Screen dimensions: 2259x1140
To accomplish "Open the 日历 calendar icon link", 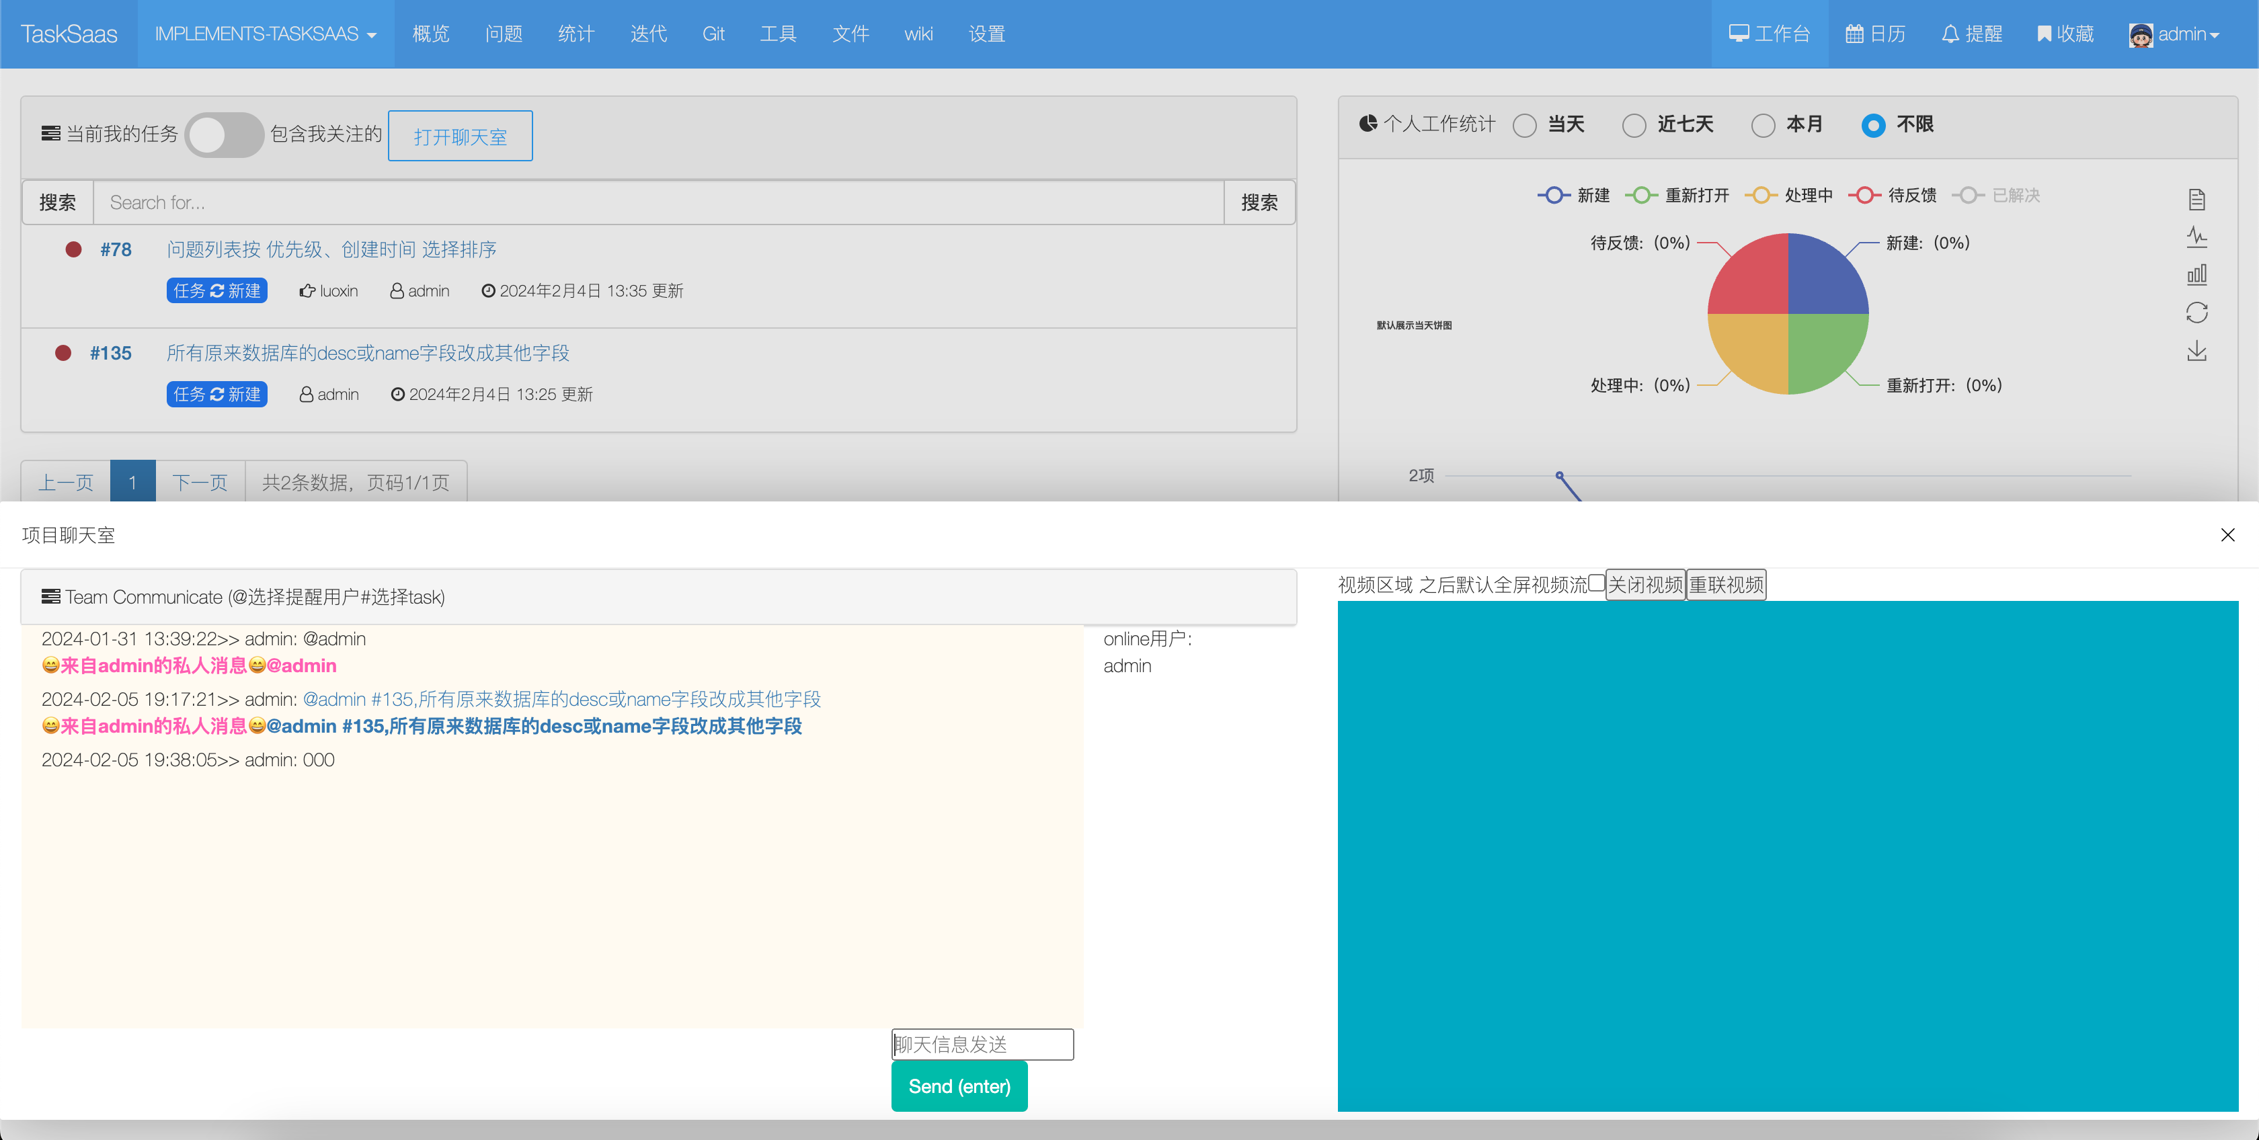I will click(x=1875, y=34).
